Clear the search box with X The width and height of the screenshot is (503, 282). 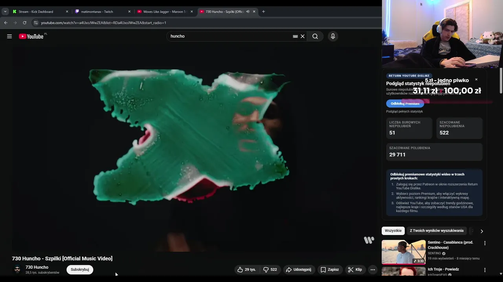303,36
